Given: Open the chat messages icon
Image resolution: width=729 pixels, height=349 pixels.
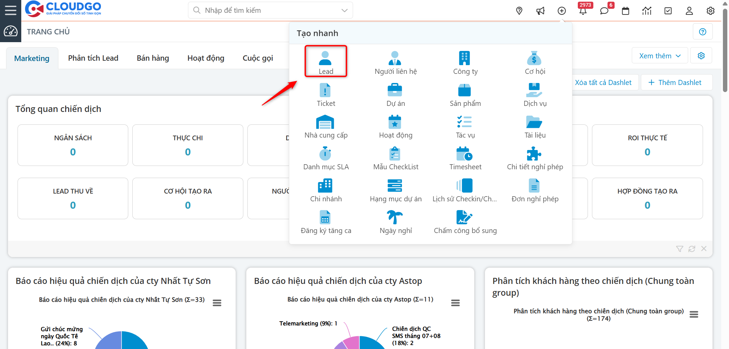Looking at the screenshot, I should pos(604,11).
